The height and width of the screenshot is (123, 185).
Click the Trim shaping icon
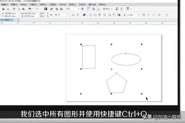pos(95,15)
